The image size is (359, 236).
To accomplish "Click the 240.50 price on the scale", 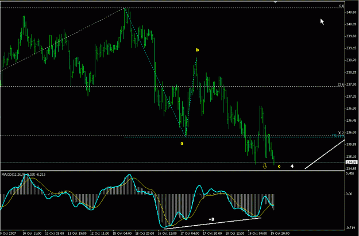I will coord(352,12).
